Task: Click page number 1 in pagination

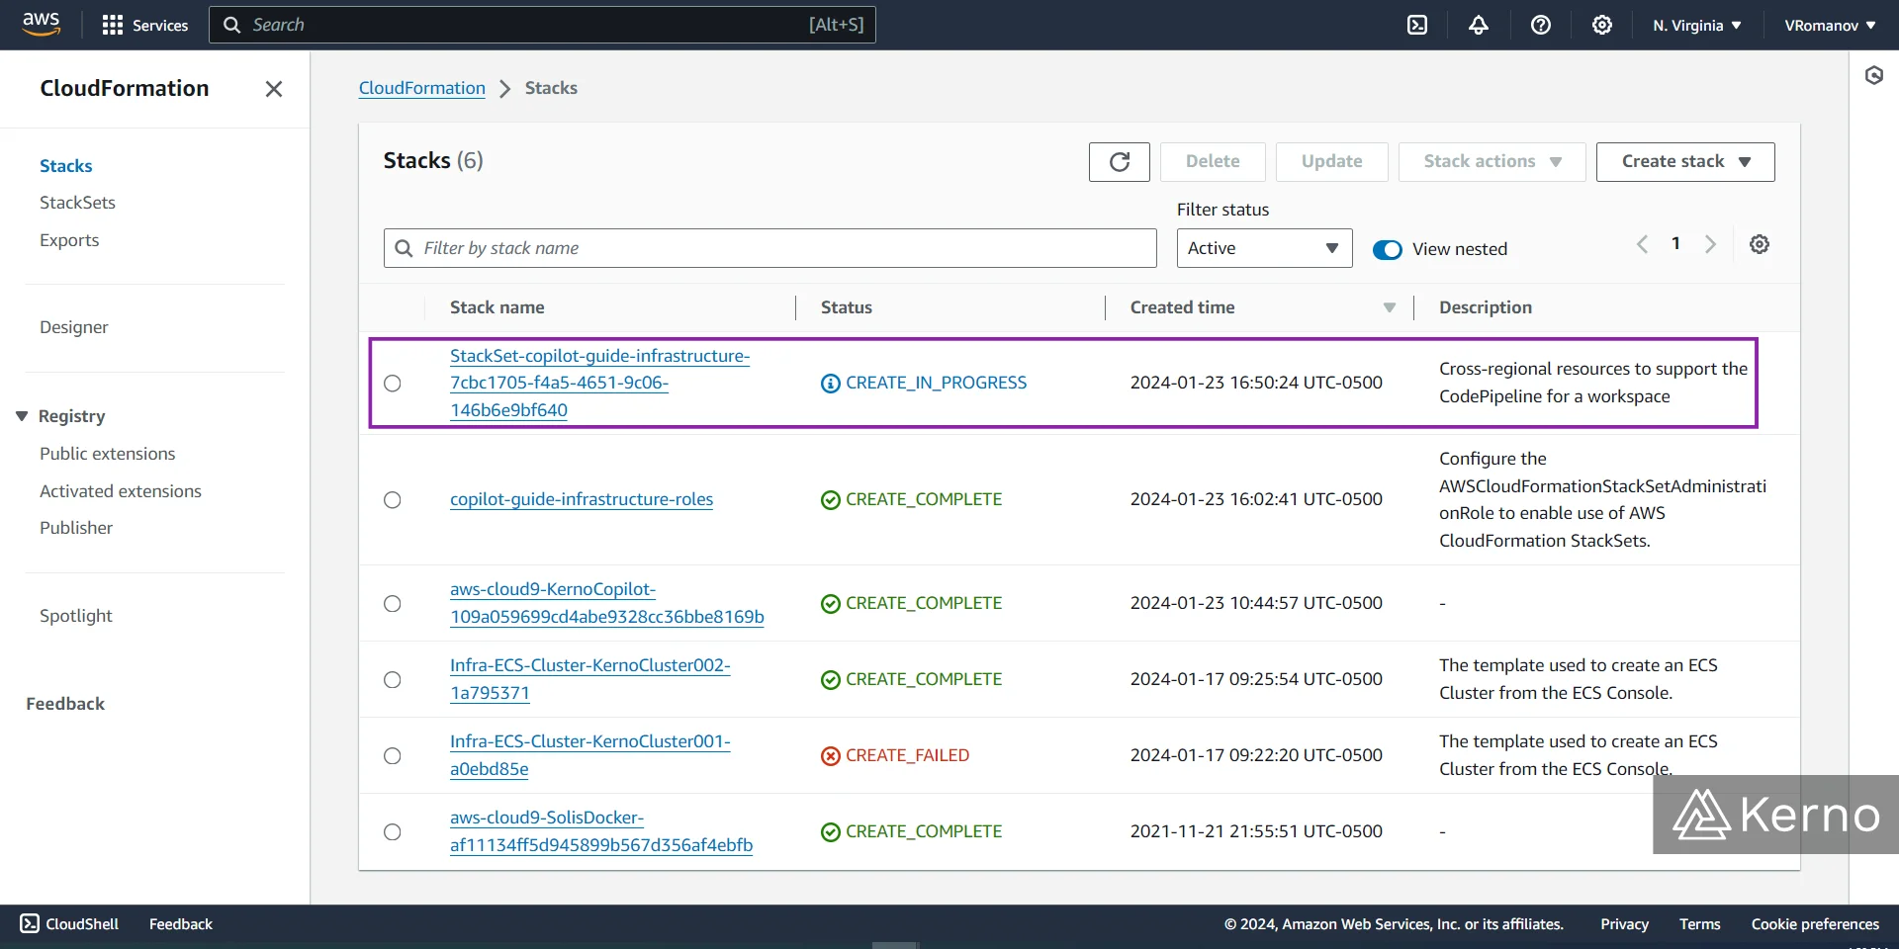Action: tap(1675, 243)
